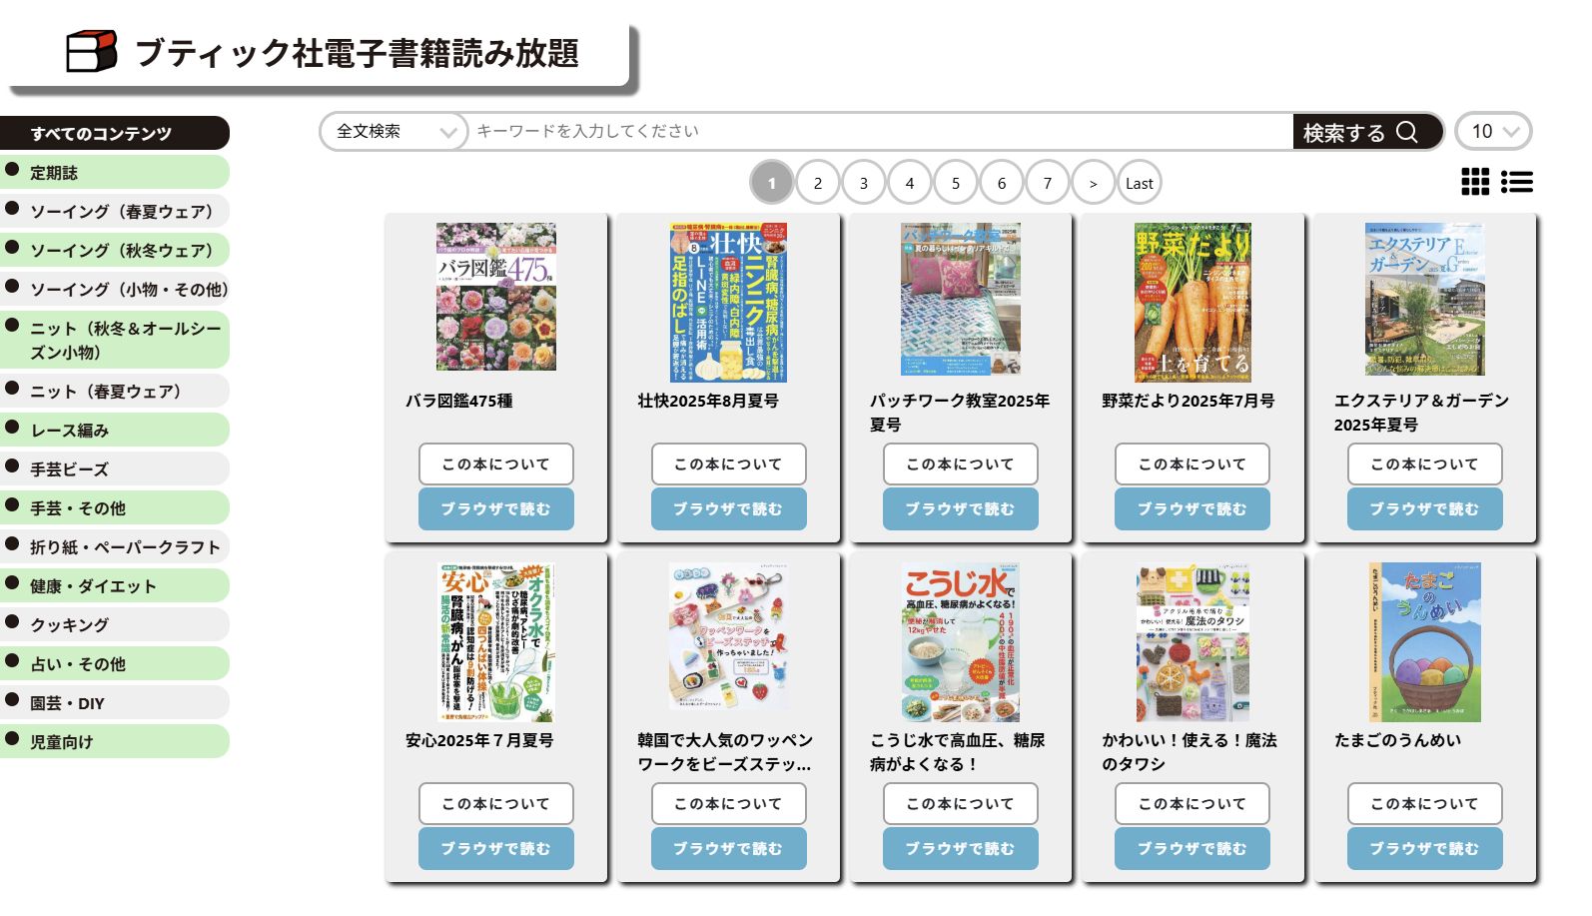Open the バラ図鑑475種 cover thumbnail

496,297
